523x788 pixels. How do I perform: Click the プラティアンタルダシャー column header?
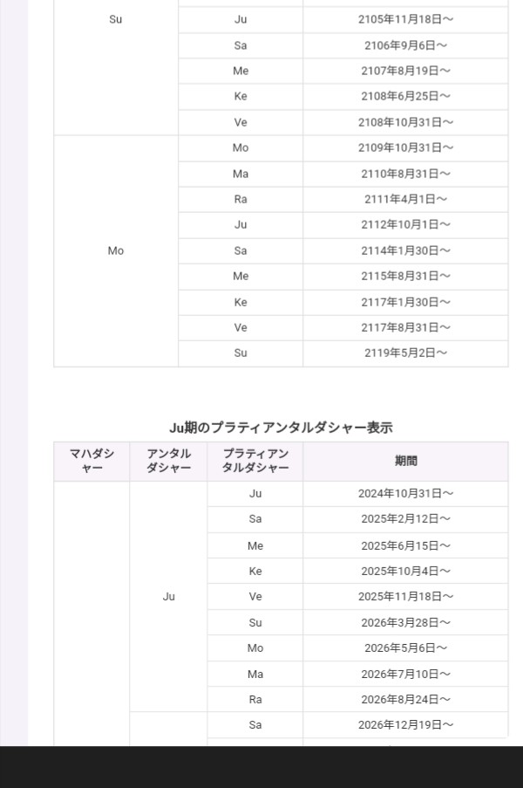tap(255, 461)
